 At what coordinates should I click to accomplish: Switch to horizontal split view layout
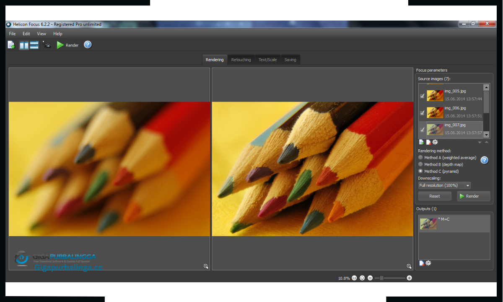[34, 45]
